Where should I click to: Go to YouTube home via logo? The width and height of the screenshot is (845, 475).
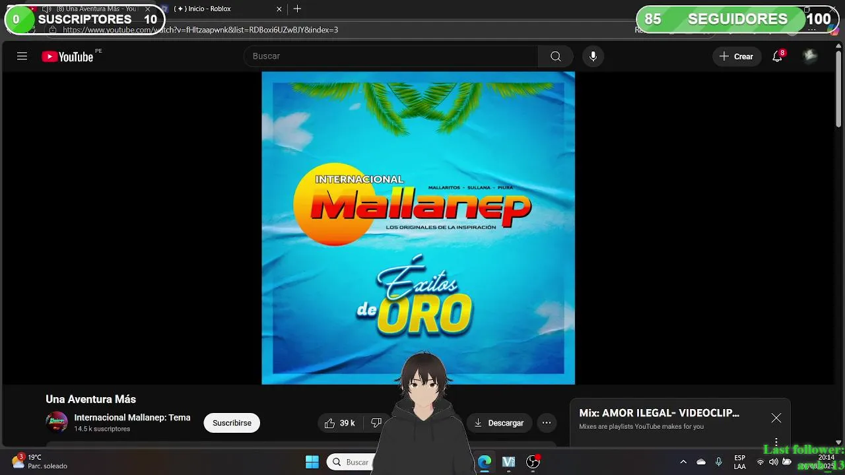tap(68, 57)
